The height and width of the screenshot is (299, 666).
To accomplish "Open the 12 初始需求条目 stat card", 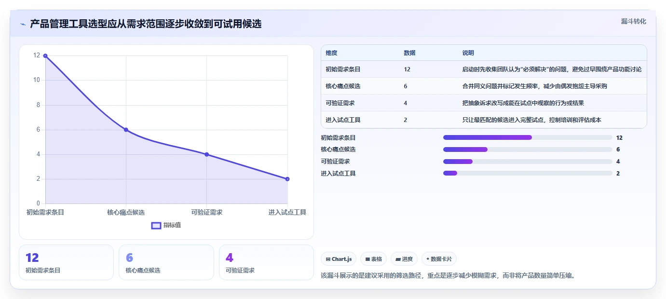I will point(66,262).
